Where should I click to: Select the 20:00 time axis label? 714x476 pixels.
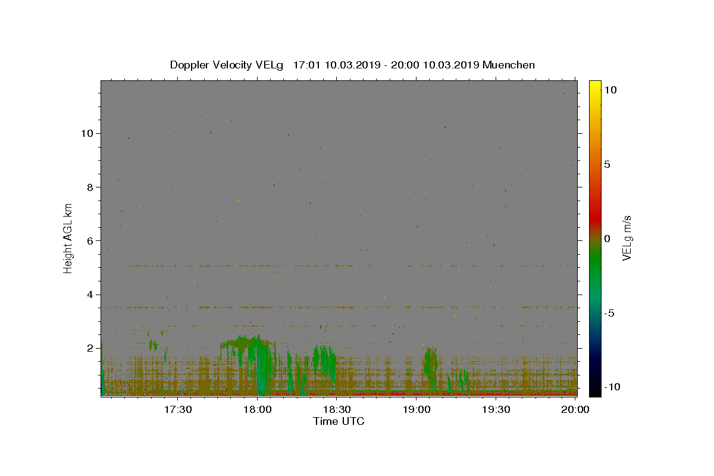[575, 409]
